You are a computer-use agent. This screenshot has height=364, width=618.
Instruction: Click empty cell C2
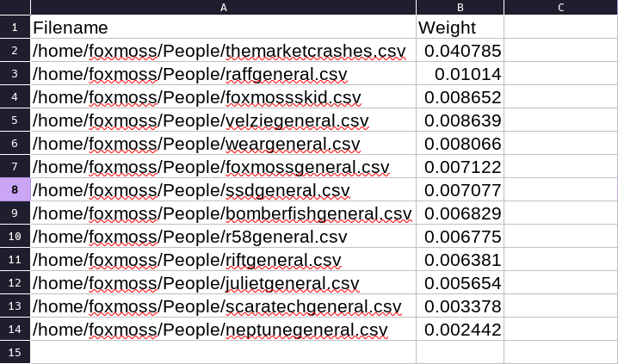(561, 51)
